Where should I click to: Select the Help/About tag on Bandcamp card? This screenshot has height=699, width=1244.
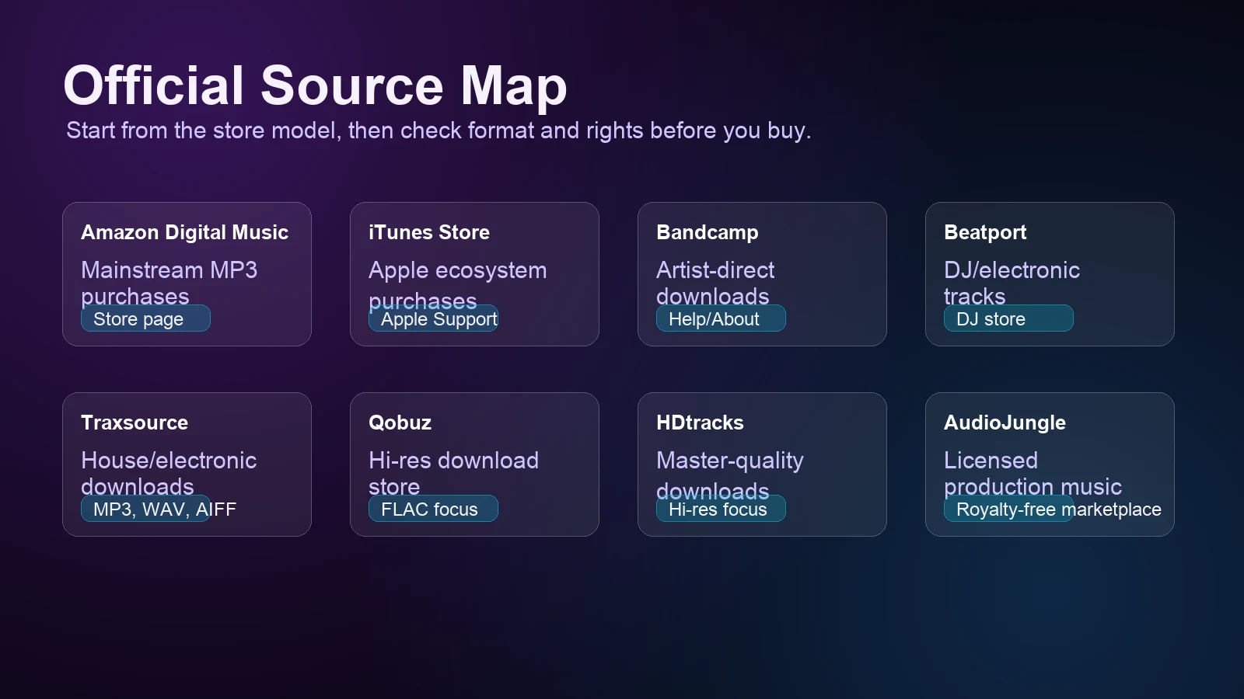click(x=721, y=318)
